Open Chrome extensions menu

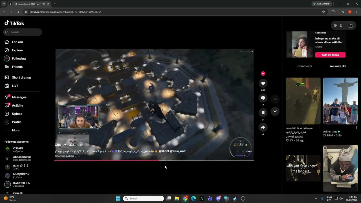point(333,12)
